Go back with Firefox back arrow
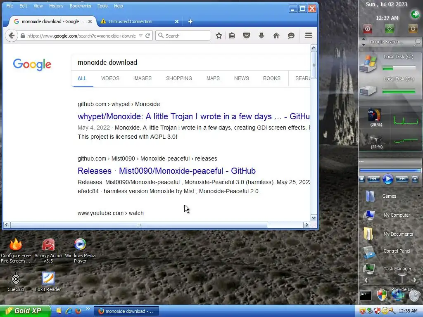 11,35
